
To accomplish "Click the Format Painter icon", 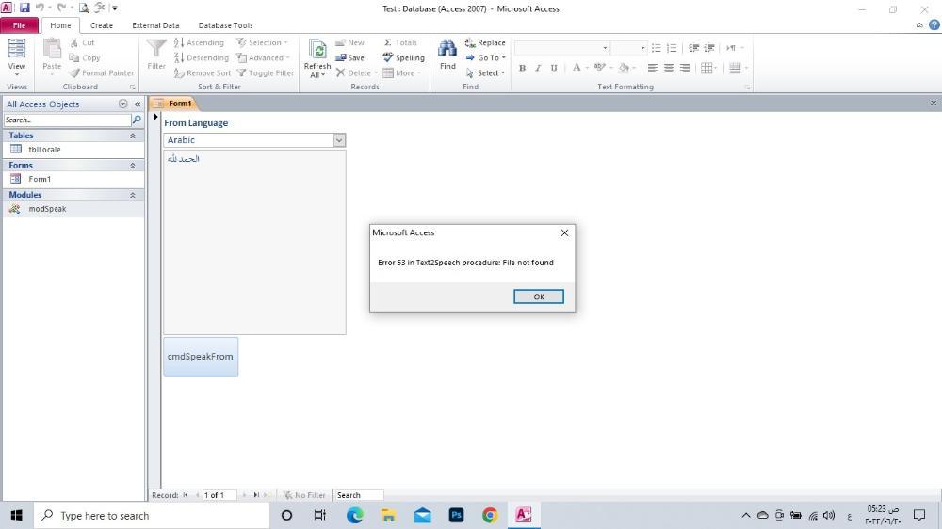I will pos(74,72).
